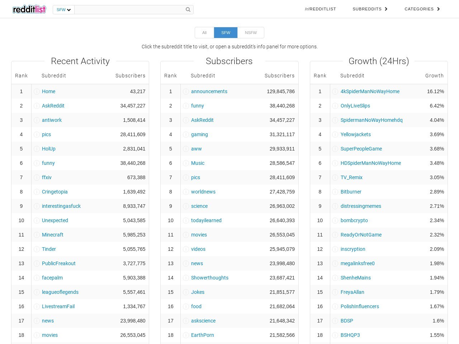Visit the Minecraft subreddit link
Viewport: 459px width, 344px height.
tap(53, 235)
